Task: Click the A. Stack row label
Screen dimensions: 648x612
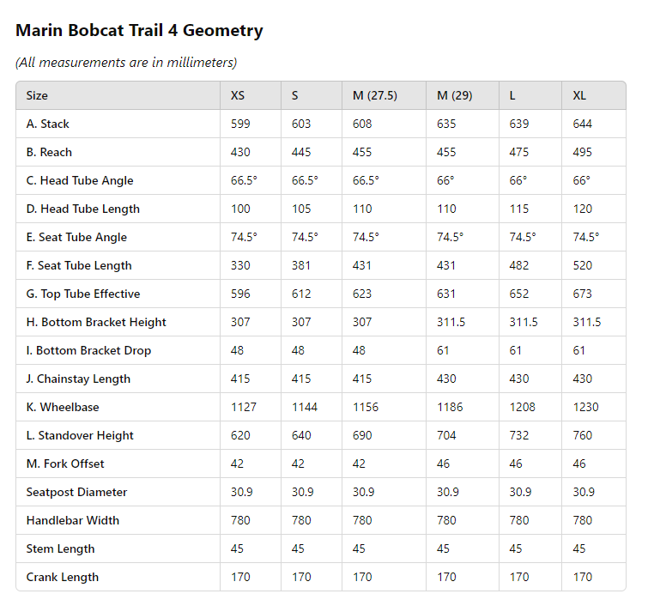Action: point(48,124)
